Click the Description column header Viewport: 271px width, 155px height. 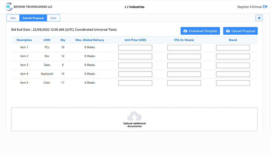point(24,40)
